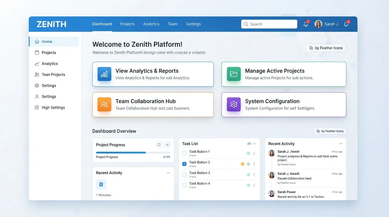
Task: Click the All link in Task List
Action: [x=249, y=144]
